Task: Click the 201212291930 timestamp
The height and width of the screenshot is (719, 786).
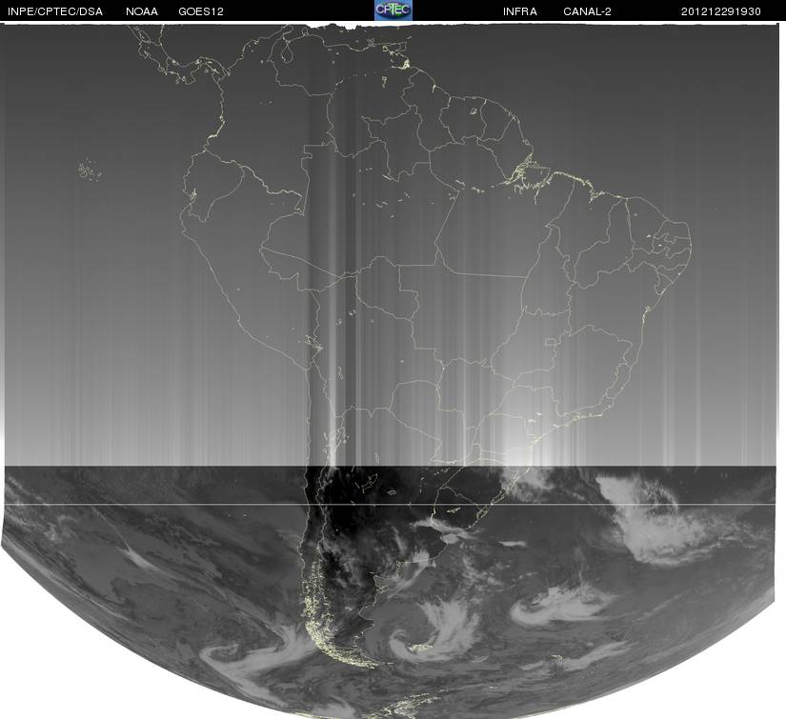Action: click(x=721, y=11)
